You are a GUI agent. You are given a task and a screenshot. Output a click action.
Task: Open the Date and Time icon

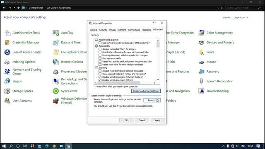(x=56, y=42)
